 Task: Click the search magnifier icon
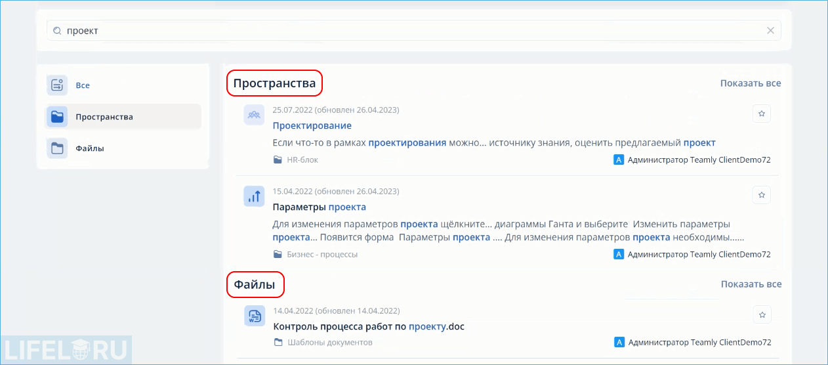(57, 31)
